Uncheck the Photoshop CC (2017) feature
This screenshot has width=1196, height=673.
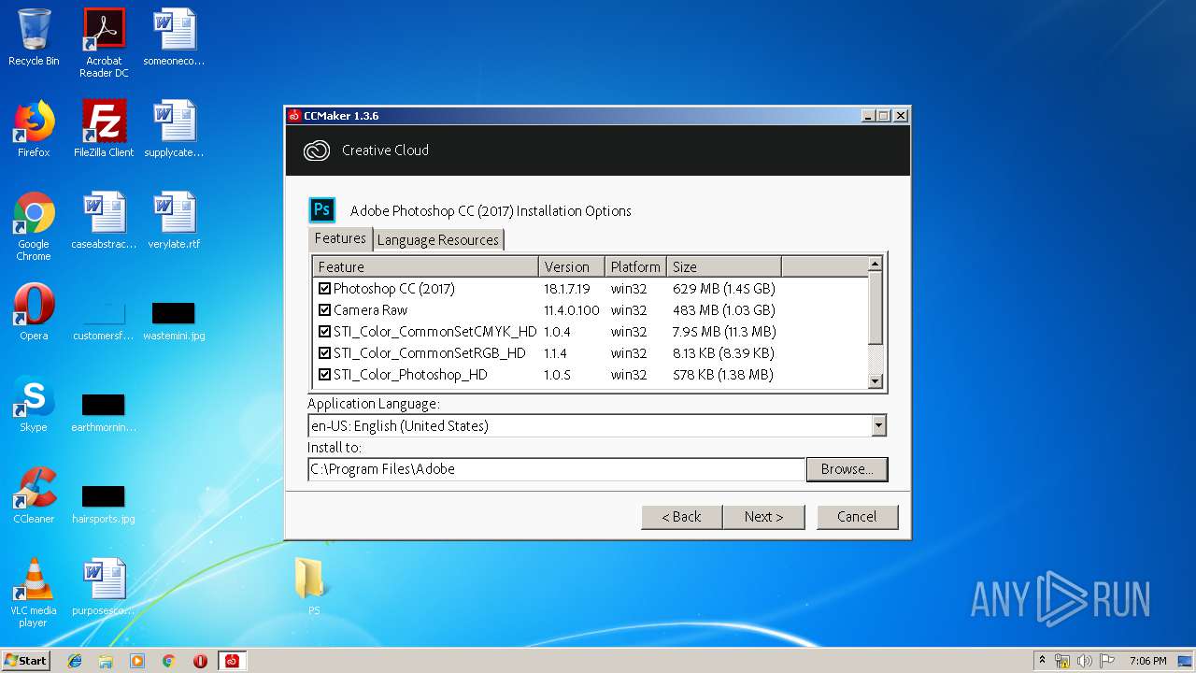(324, 289)
